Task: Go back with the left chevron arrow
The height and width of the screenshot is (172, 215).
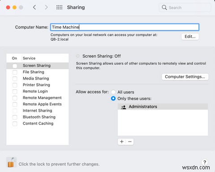Action: (34, 7)
